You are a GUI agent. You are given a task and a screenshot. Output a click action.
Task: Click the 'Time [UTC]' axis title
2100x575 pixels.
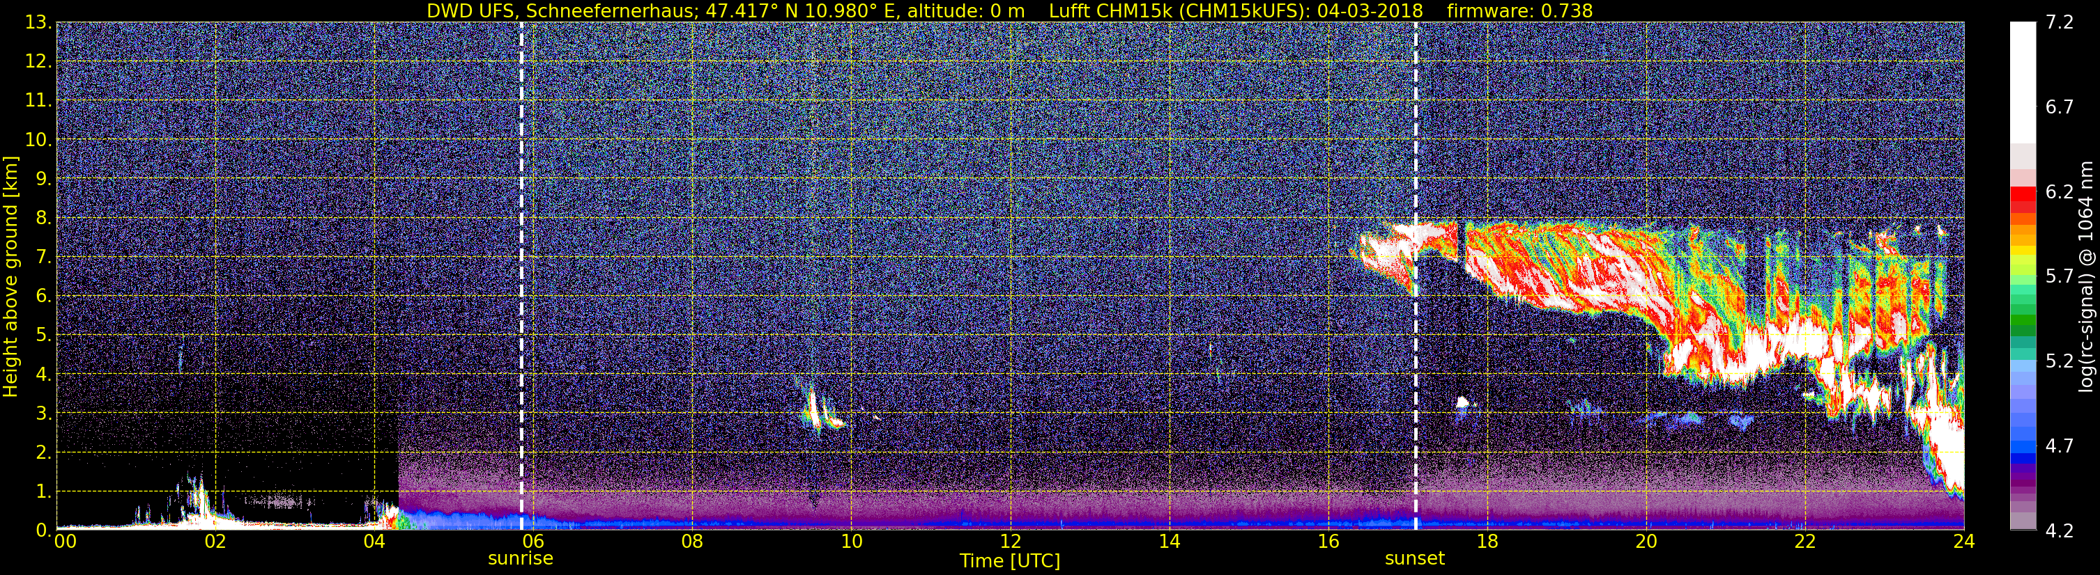point(1009,561)
